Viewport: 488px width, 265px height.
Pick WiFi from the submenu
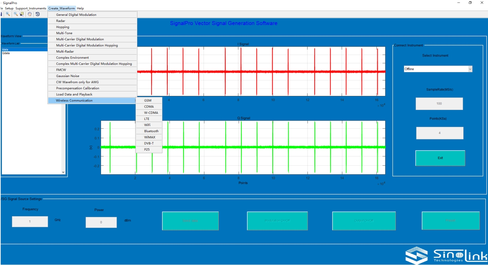point(149,125)
